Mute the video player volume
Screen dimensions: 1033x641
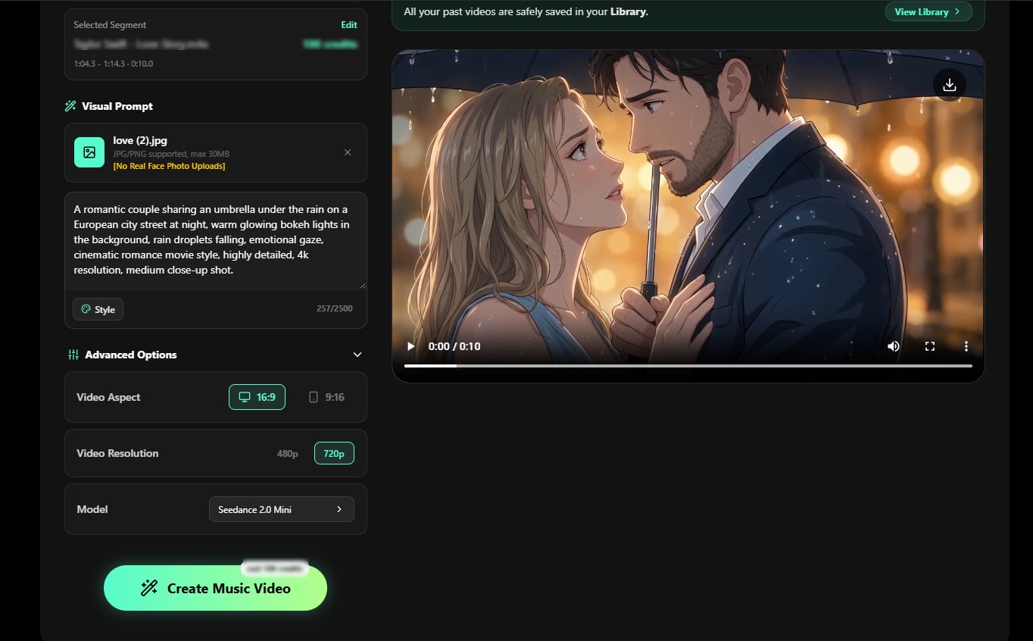pyautogui.click(x=894, y=346)
